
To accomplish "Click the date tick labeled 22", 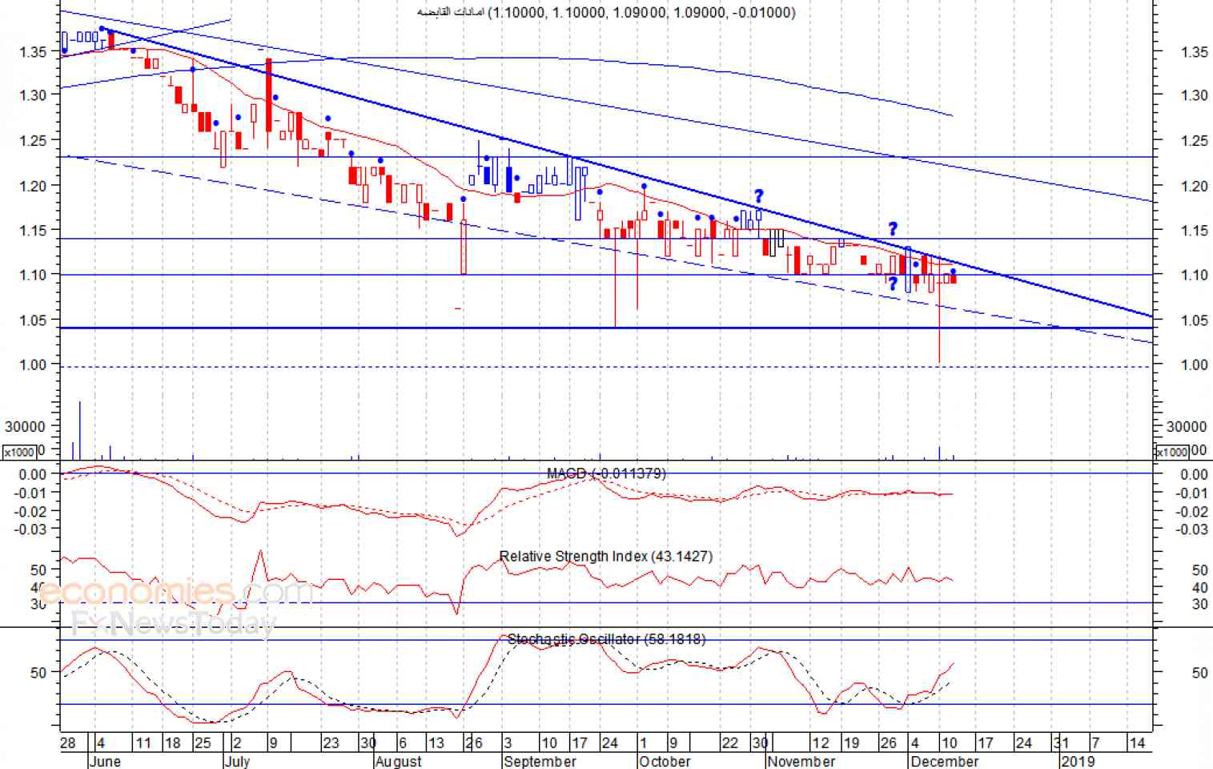I will click(730, 743).
